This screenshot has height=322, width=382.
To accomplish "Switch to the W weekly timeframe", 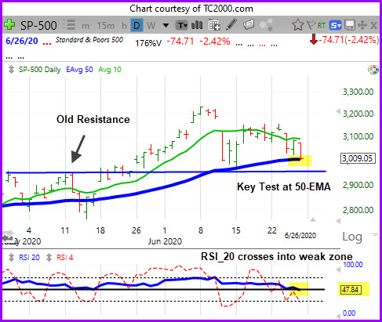I will tap(151, 26).
